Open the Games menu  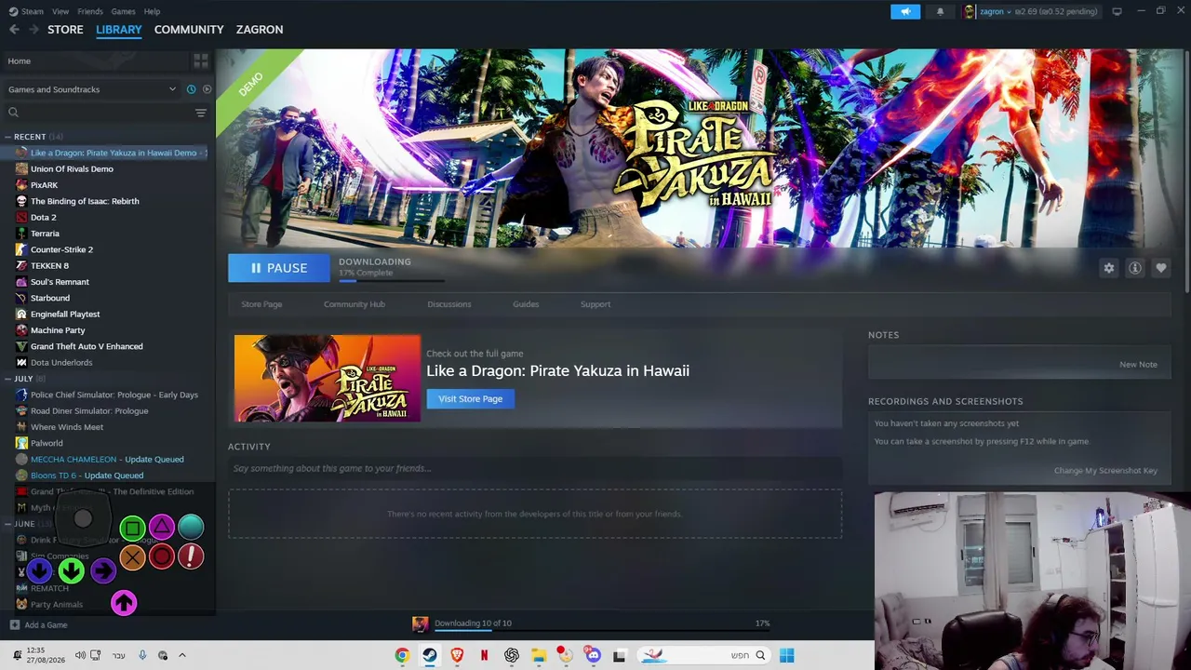123,11
